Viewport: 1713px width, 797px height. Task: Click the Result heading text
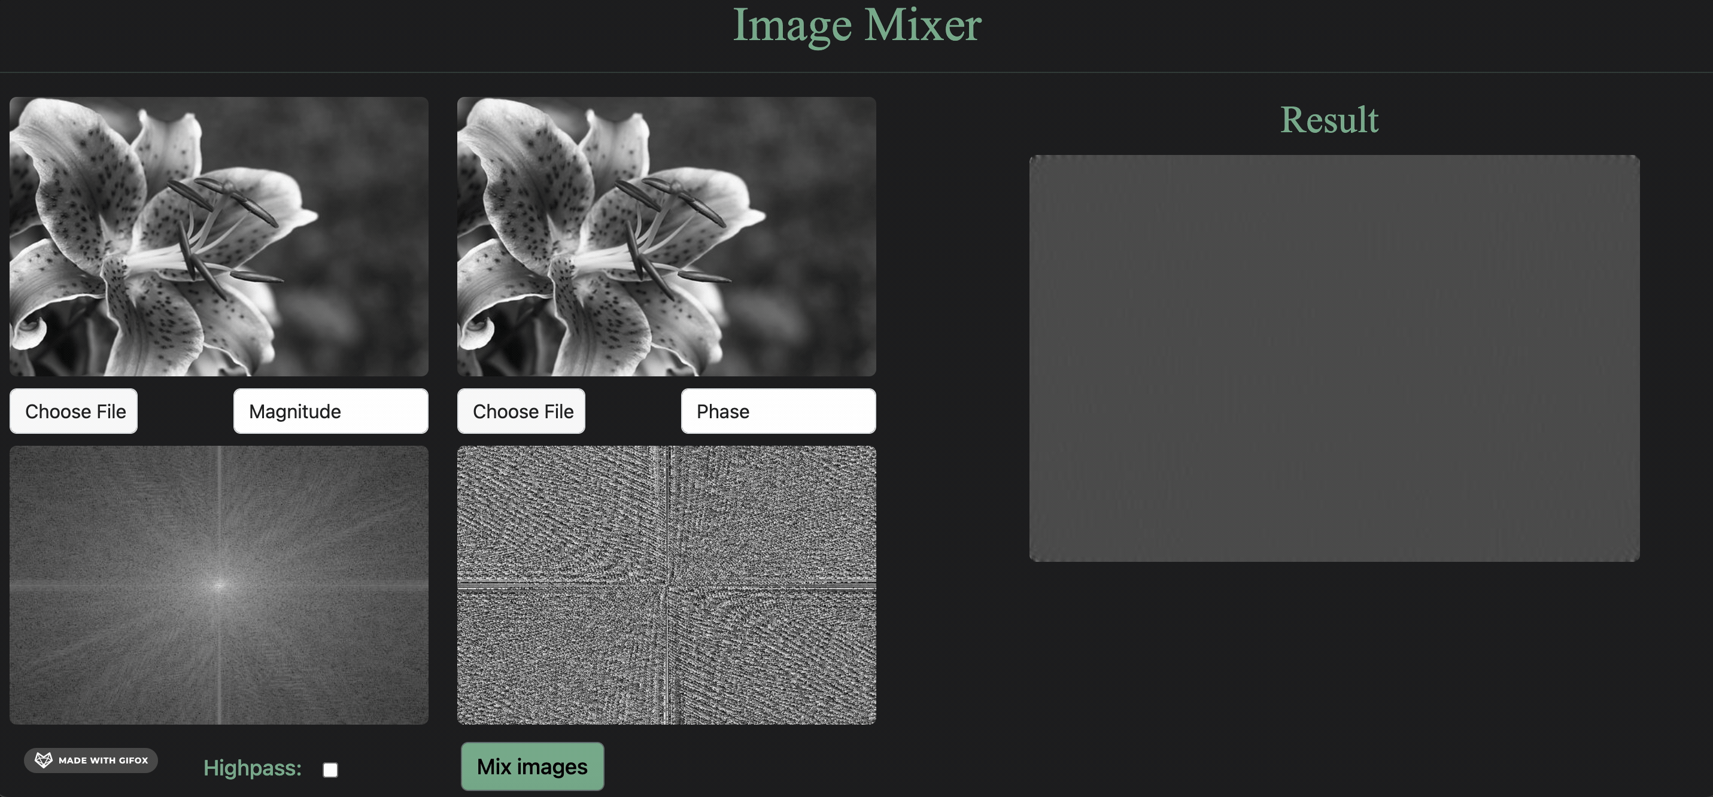point(1329,120)
